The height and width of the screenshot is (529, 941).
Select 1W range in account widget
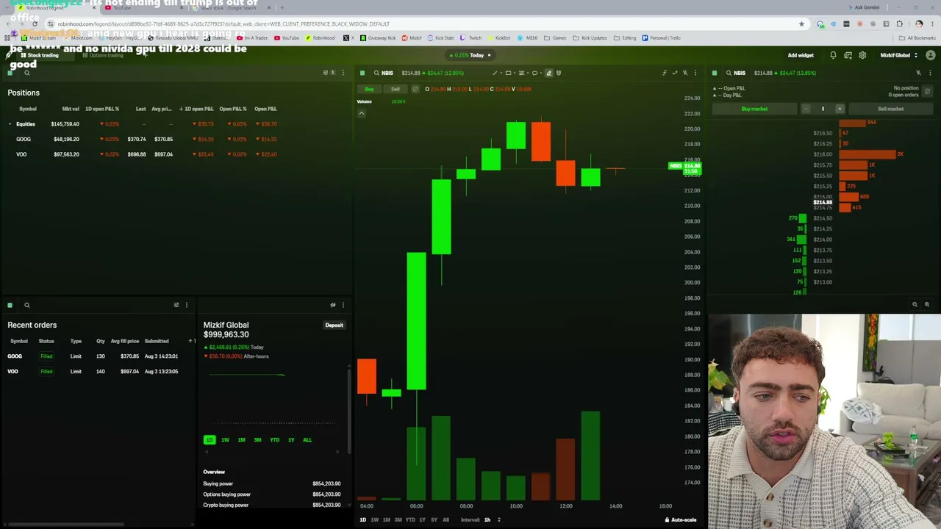click(x=225, y=439)
